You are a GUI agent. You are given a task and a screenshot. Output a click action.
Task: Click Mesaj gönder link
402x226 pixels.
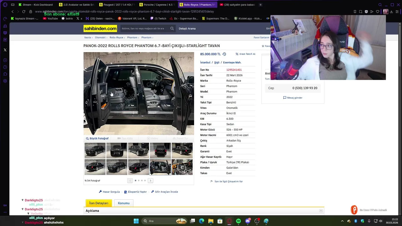[x=293, y=98]
